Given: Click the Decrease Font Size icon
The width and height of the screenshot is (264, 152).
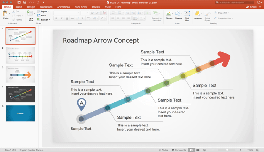Looking at the screenshot, I should [98, 13].
